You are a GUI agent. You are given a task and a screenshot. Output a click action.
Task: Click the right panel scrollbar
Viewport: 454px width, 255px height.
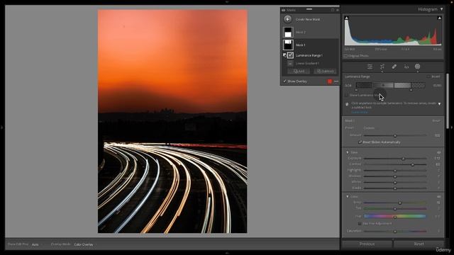448,101
